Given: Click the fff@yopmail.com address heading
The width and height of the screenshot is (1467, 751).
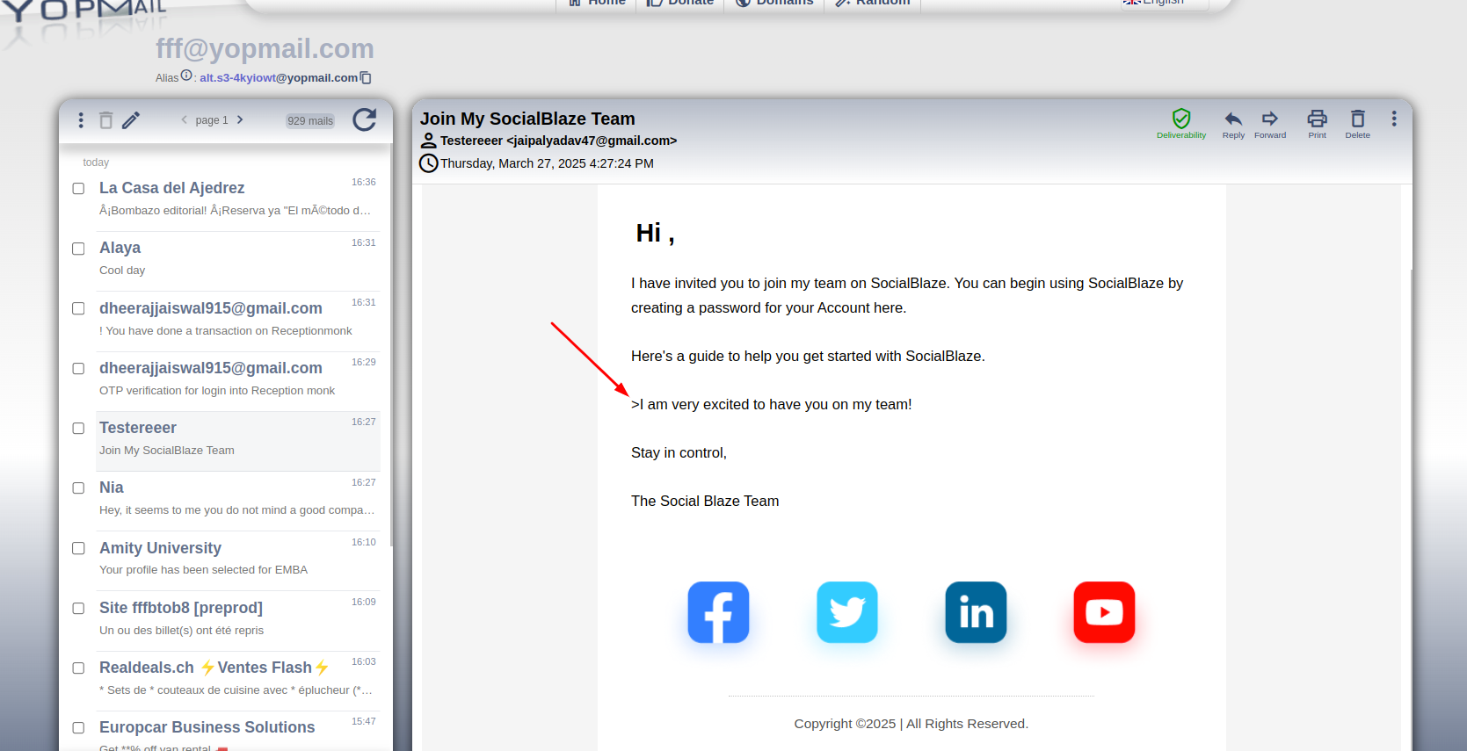Looking at the screenshot, I should (x=265, y=48).
